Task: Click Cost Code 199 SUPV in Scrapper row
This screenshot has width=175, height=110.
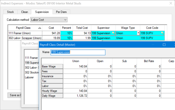Action: click(x=152, y=38)
